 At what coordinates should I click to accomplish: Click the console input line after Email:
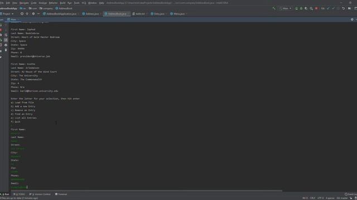point(19,187)
